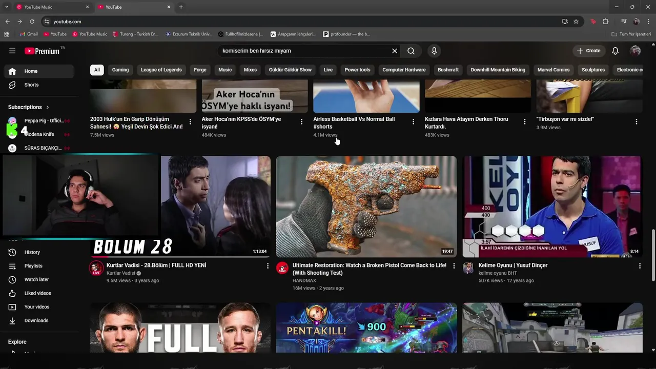Run search with magnifier button
Screen dimensions: 656x369
pos(411,51)
